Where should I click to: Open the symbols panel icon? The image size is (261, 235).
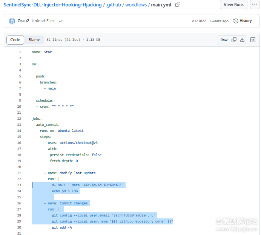point(253,40)
